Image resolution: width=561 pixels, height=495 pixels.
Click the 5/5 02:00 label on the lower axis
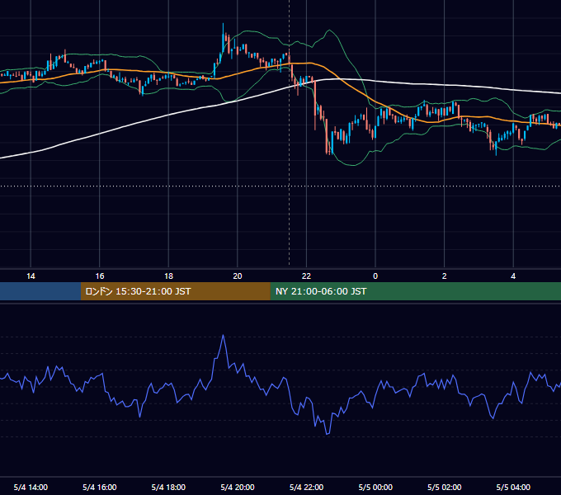444,487
